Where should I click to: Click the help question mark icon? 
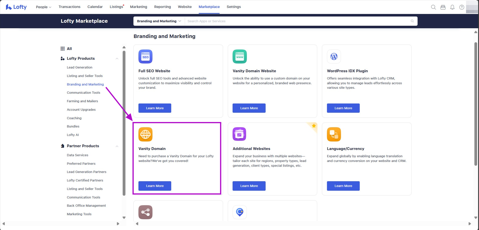tap(462, 7)
